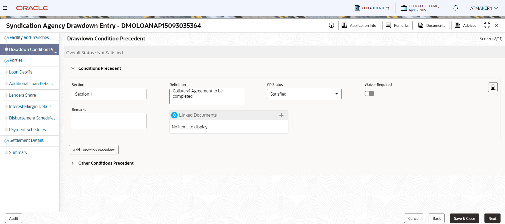
Task: Expand Other Conditions Precedent section
Action: coord(73,163)
